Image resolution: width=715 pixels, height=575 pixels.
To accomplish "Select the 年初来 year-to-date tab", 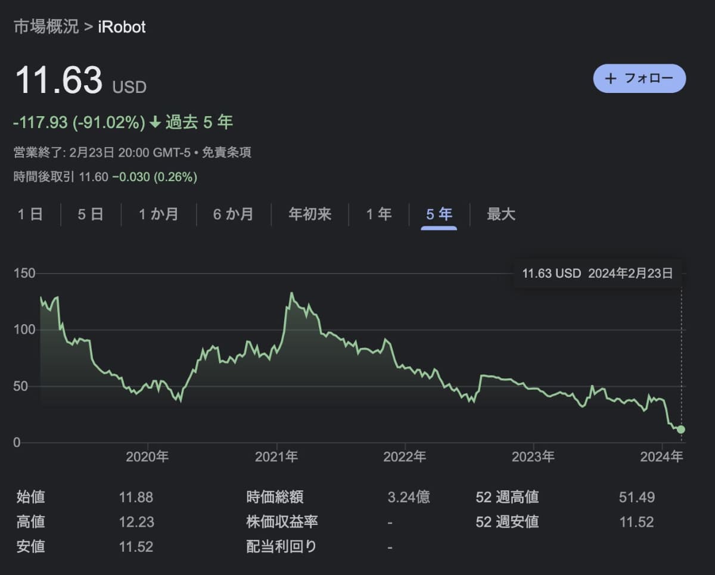I will (x=310, y=215).
